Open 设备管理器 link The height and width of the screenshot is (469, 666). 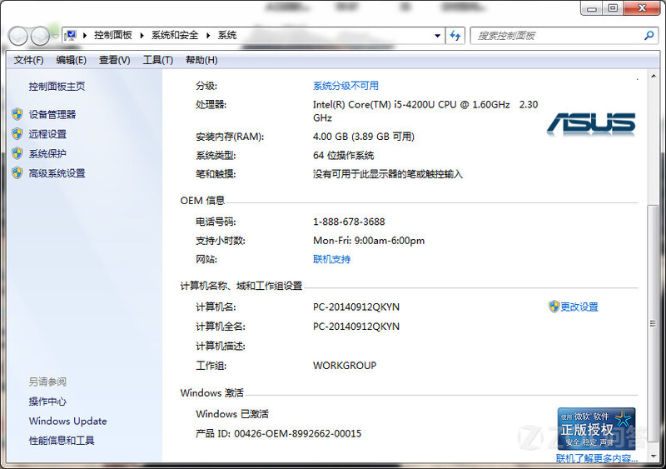click(x=52, y=114)
